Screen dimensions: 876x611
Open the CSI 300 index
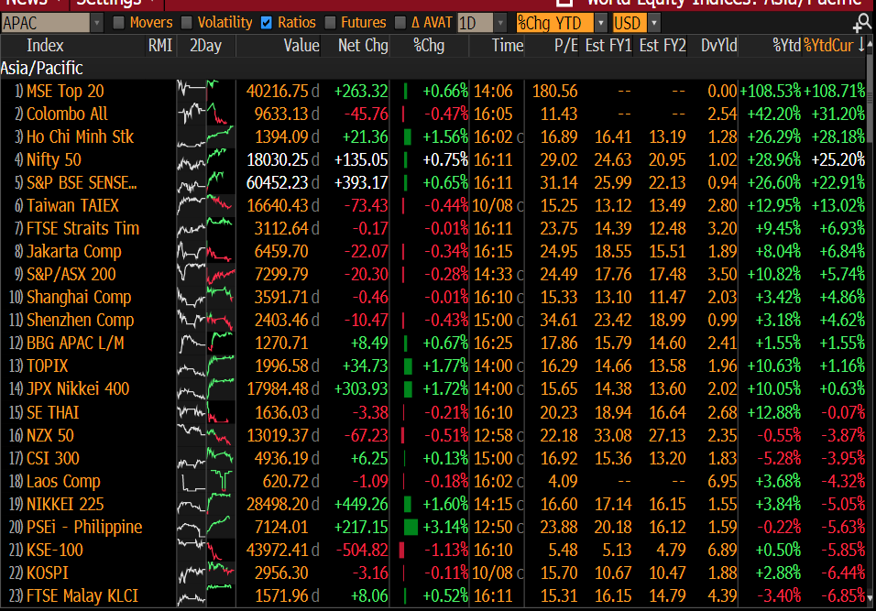pos(52,458)
